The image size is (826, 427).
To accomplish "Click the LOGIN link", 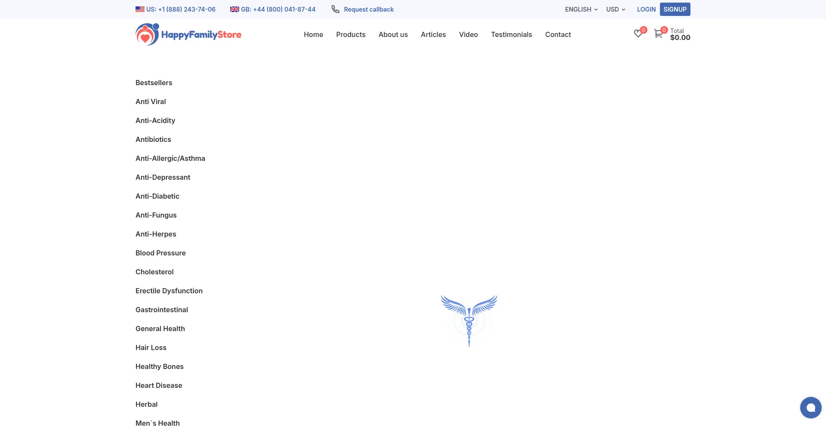I will pos(646,9).
